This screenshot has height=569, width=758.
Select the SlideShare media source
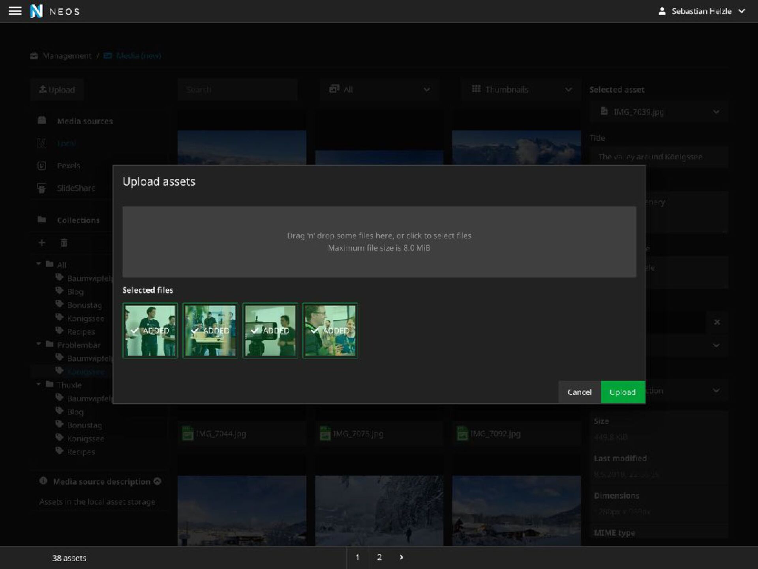76,188
